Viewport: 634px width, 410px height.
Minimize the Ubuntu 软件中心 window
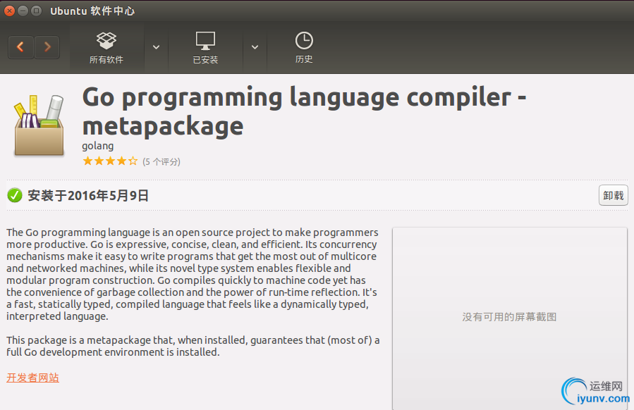23,11
